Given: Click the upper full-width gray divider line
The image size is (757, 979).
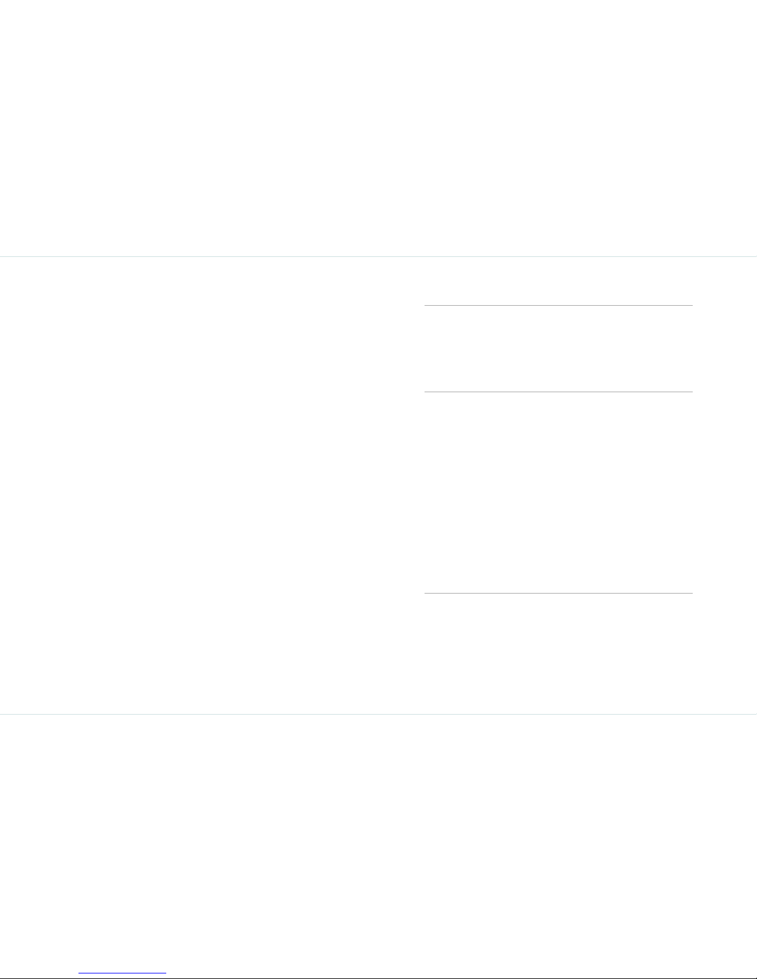Looking at the screenshot, I should click(x=378, y=256).
